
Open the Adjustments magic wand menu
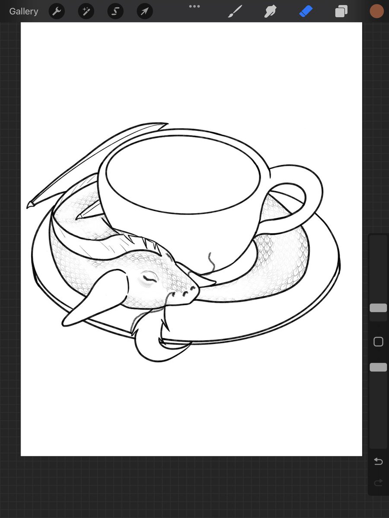86,11
